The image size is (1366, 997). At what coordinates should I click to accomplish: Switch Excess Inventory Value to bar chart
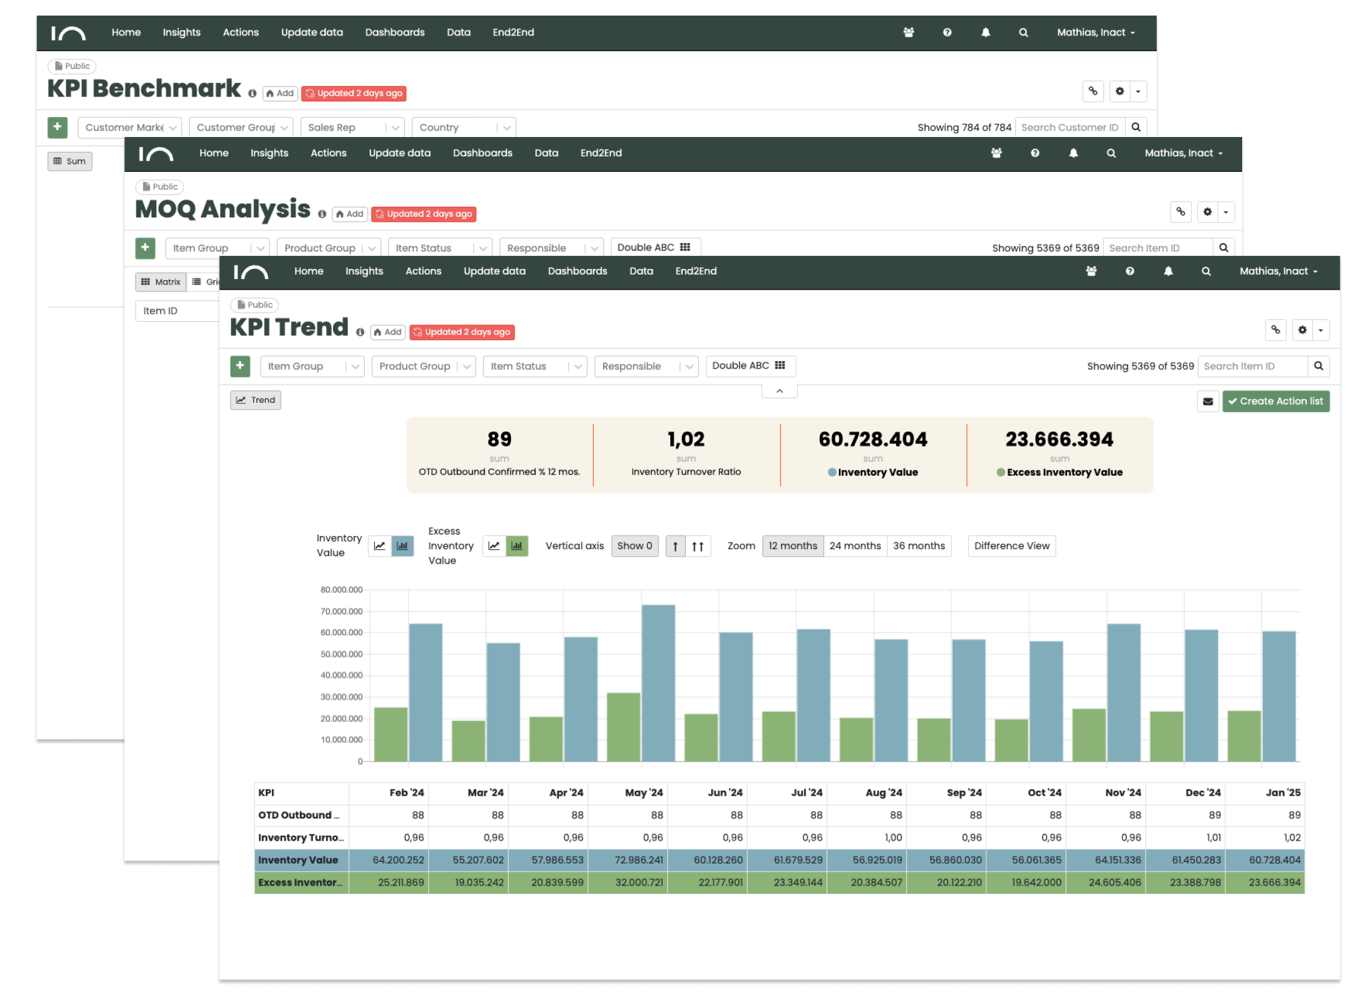(x=517, y=546)
